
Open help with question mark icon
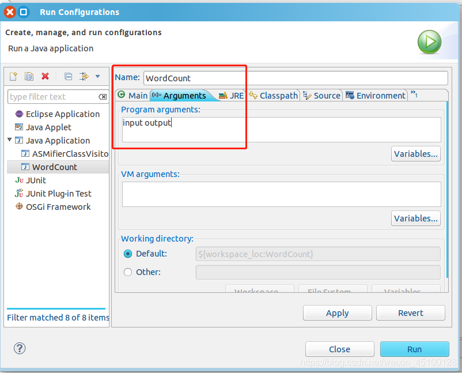(x=20, y=348)
